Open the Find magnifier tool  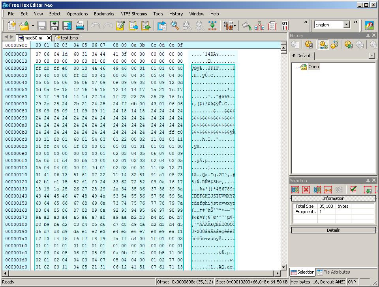(175, 25)
